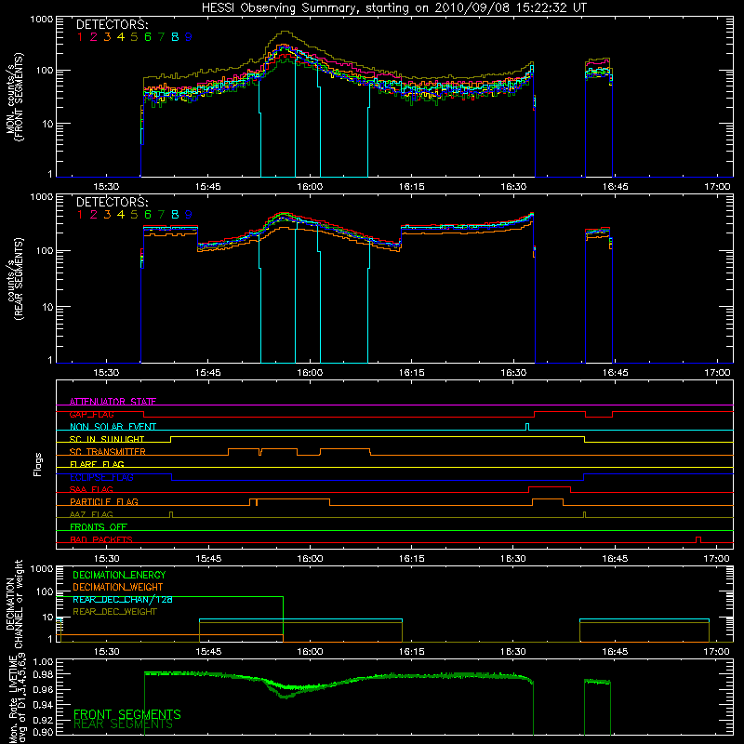Click the DECIMATION_ENERGY legend label

[x=119, y=575]
